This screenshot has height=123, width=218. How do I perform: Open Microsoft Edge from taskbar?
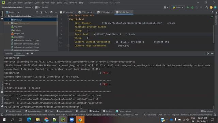(x=29, y=120)
